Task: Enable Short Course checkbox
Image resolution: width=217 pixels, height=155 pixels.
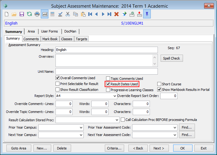Action: [x=159, y=84]
